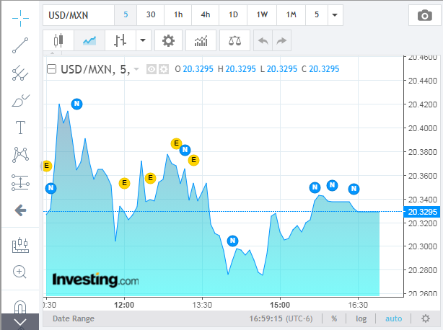This screenshot has height=330, width=443.
Task: Collapse the USD/MXN legend box
Action: (51, 69)
